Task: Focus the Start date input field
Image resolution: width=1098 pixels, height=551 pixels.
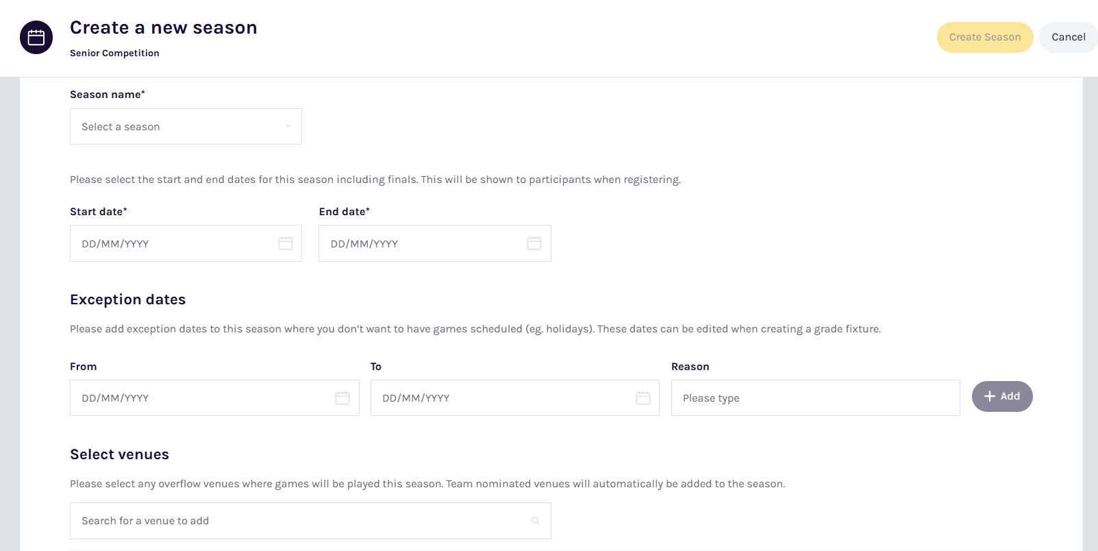Action: pos(171,243)
